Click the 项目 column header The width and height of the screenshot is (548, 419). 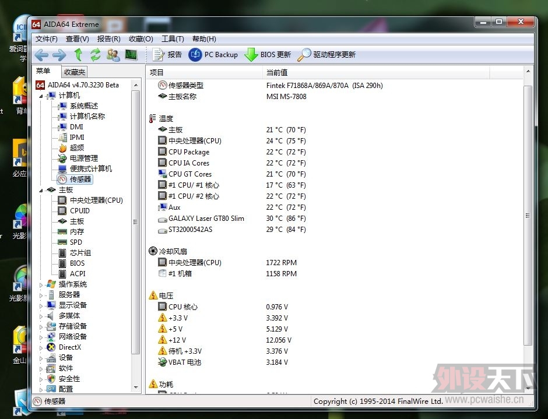click(x=205, y=72)
